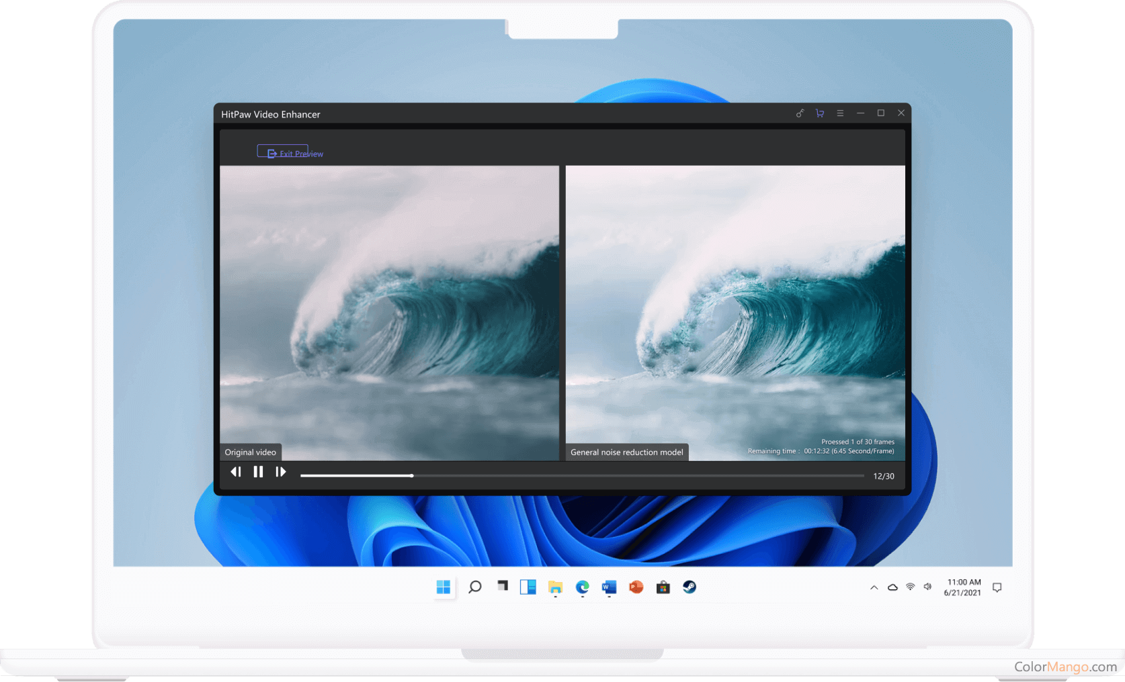1125x682 pixels.
Task: Open File Explorer from taskbar
Action: coord(555,588)
